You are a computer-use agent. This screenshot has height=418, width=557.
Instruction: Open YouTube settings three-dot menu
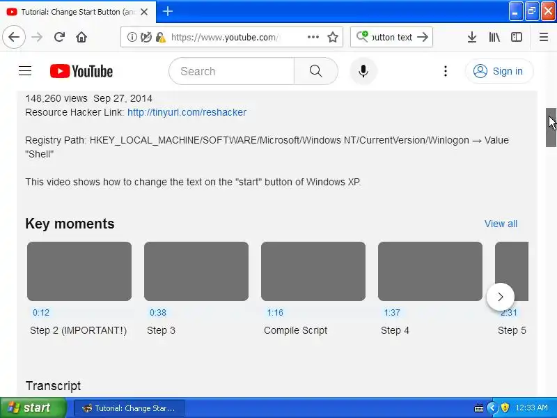(x=446, y=71)
